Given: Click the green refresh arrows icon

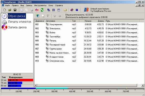Looking at the screenshot, I should (42, 10).
